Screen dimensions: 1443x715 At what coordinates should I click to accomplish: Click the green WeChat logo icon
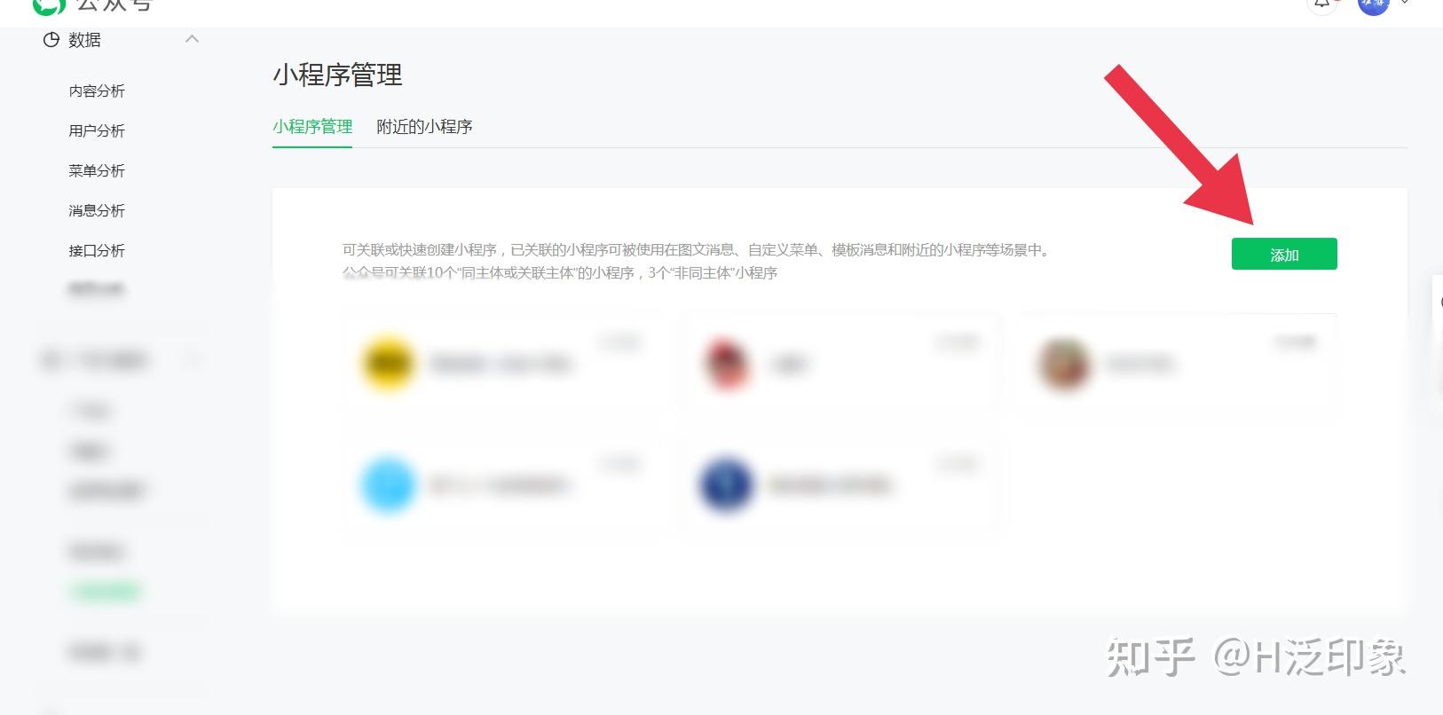pos(49,5)
